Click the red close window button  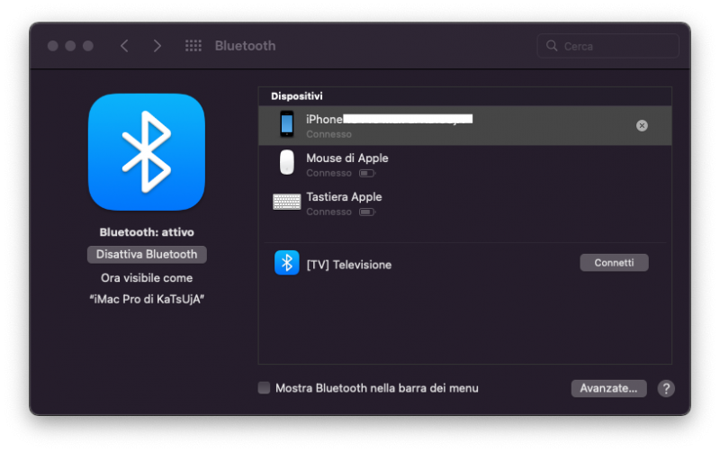click(x=53, y=46)
